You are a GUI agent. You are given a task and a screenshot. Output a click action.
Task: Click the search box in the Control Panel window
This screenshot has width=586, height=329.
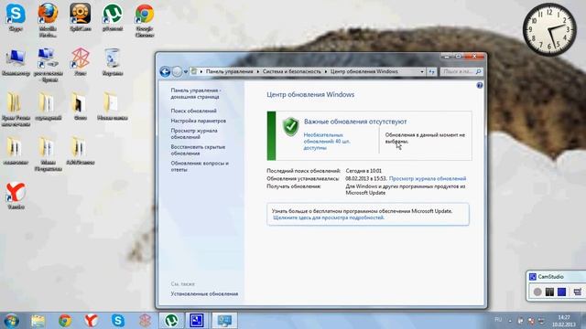tap(461, 71)
